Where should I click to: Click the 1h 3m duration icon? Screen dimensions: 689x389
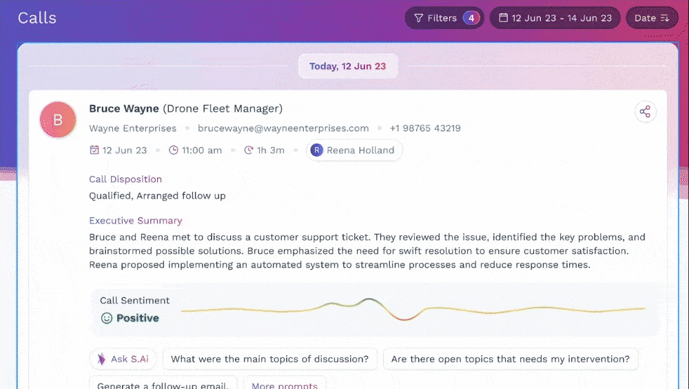pyautogui.click(x=249, y=150)
